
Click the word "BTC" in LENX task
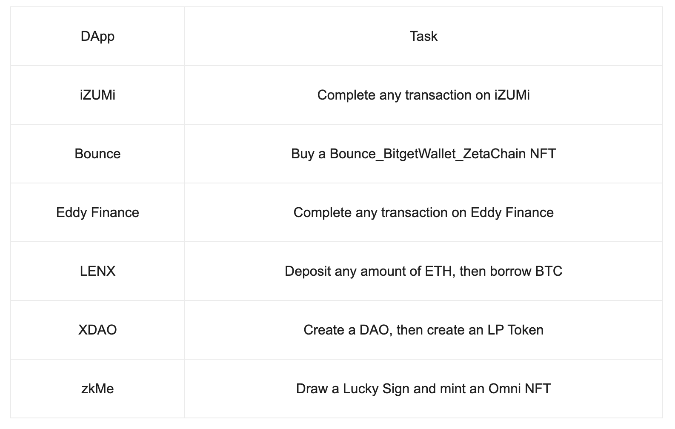pyautogui.click(x=549, y=271)
